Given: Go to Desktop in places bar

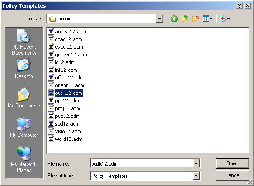Looking at the screenshot, I should pos(24,69).
